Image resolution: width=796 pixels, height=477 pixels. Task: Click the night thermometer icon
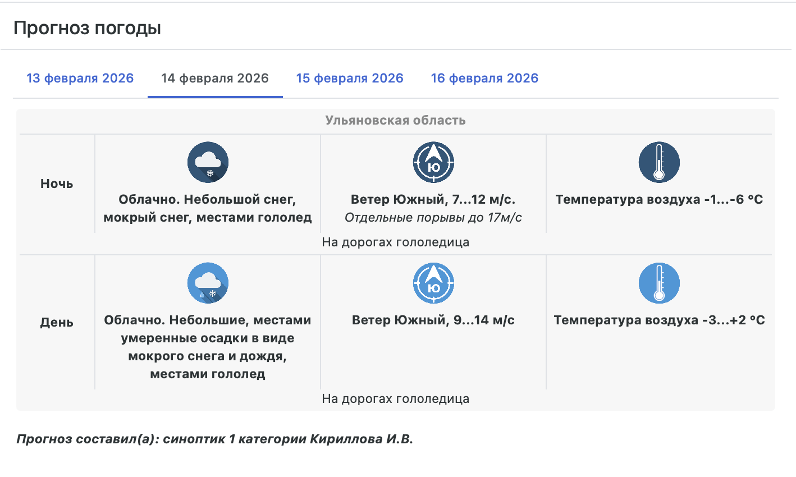coord(659,162)
